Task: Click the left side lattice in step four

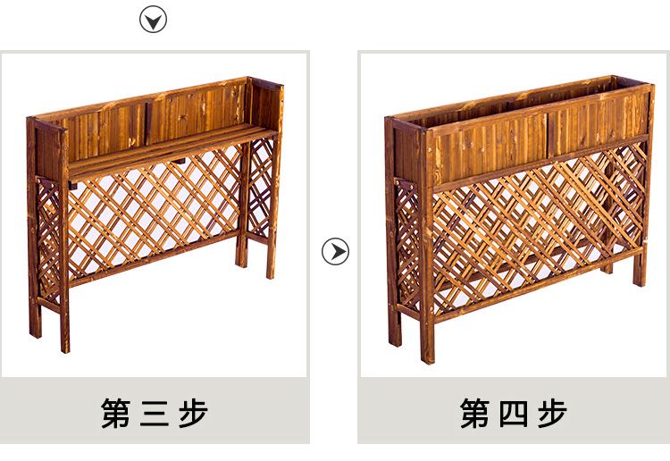Action: coord(407,245)
